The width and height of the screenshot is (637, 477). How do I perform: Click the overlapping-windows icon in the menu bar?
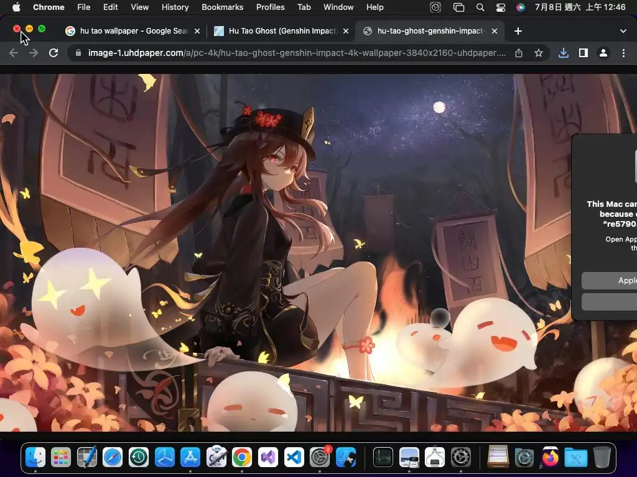pyautogui.click(x=458, y=7)
